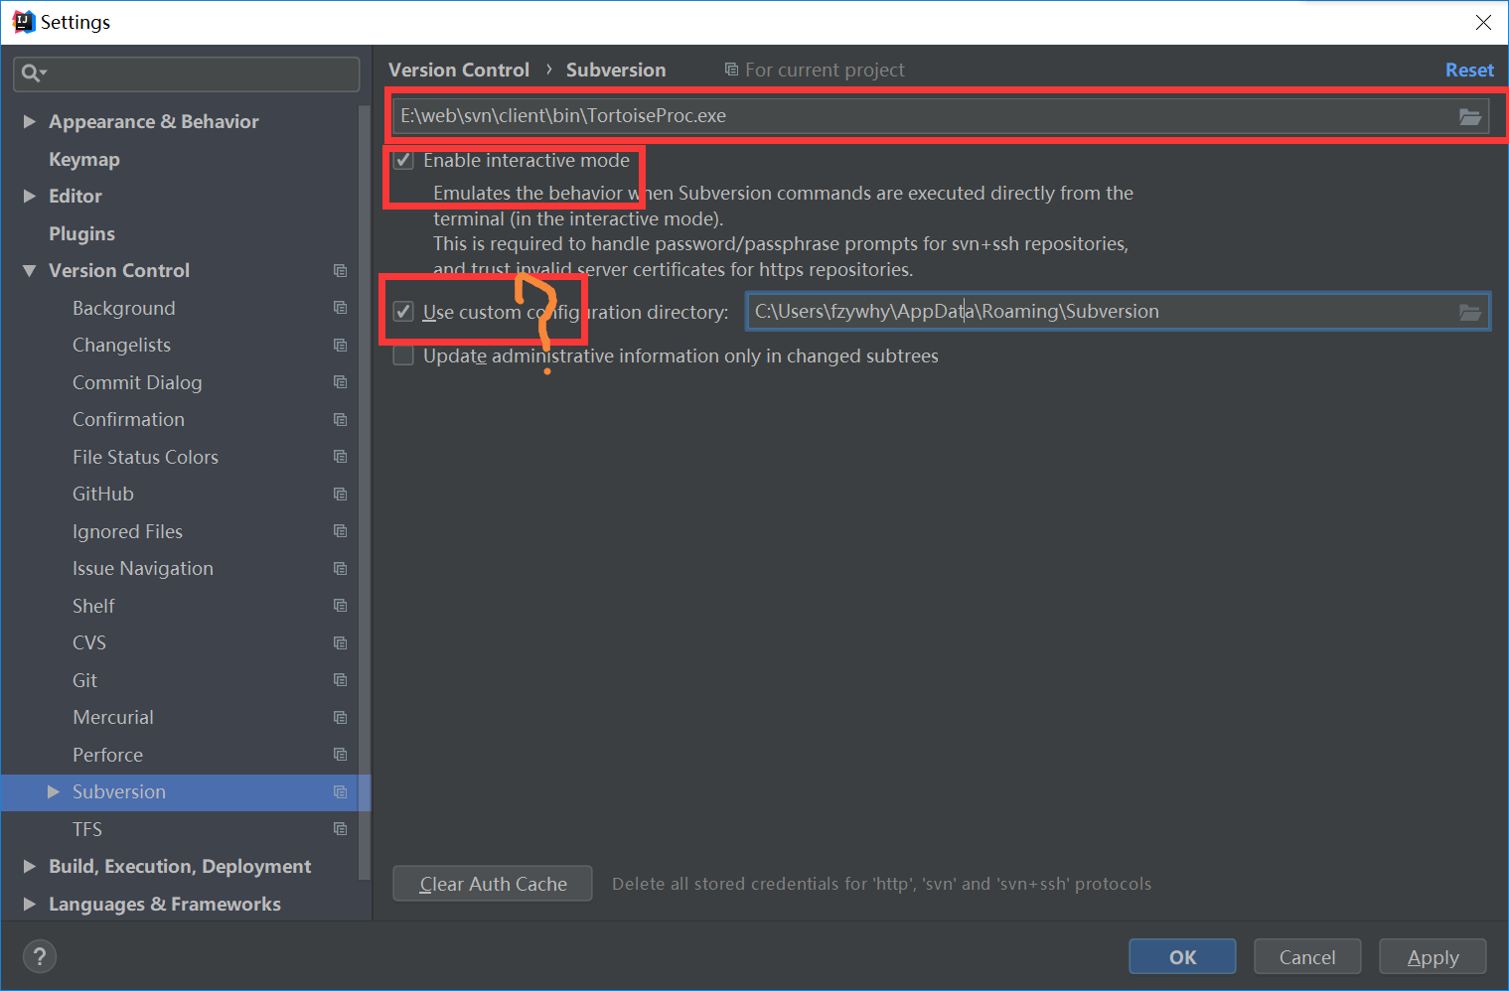The image size is (1509, 991).
Task: Select CVS settings page
Action: pyautogui.click(x=89, y=643)
